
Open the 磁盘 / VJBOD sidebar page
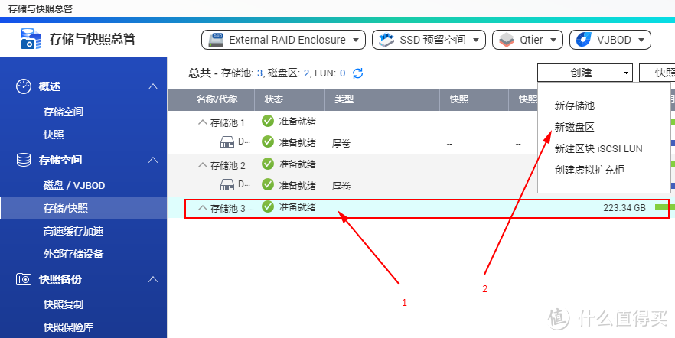74,185
